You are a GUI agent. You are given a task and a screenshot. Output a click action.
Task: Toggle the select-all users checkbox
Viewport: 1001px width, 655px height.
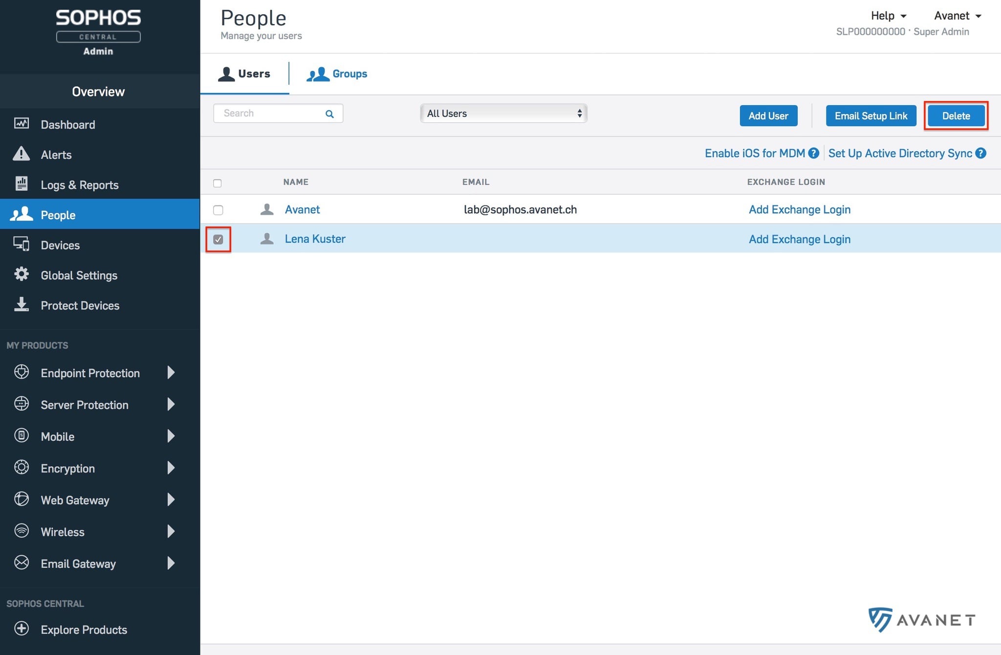[218, 183]
